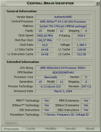The width and height of the screenshot is (101, 132).
Task: Click the Family value 15
Action: pos(40,31)
